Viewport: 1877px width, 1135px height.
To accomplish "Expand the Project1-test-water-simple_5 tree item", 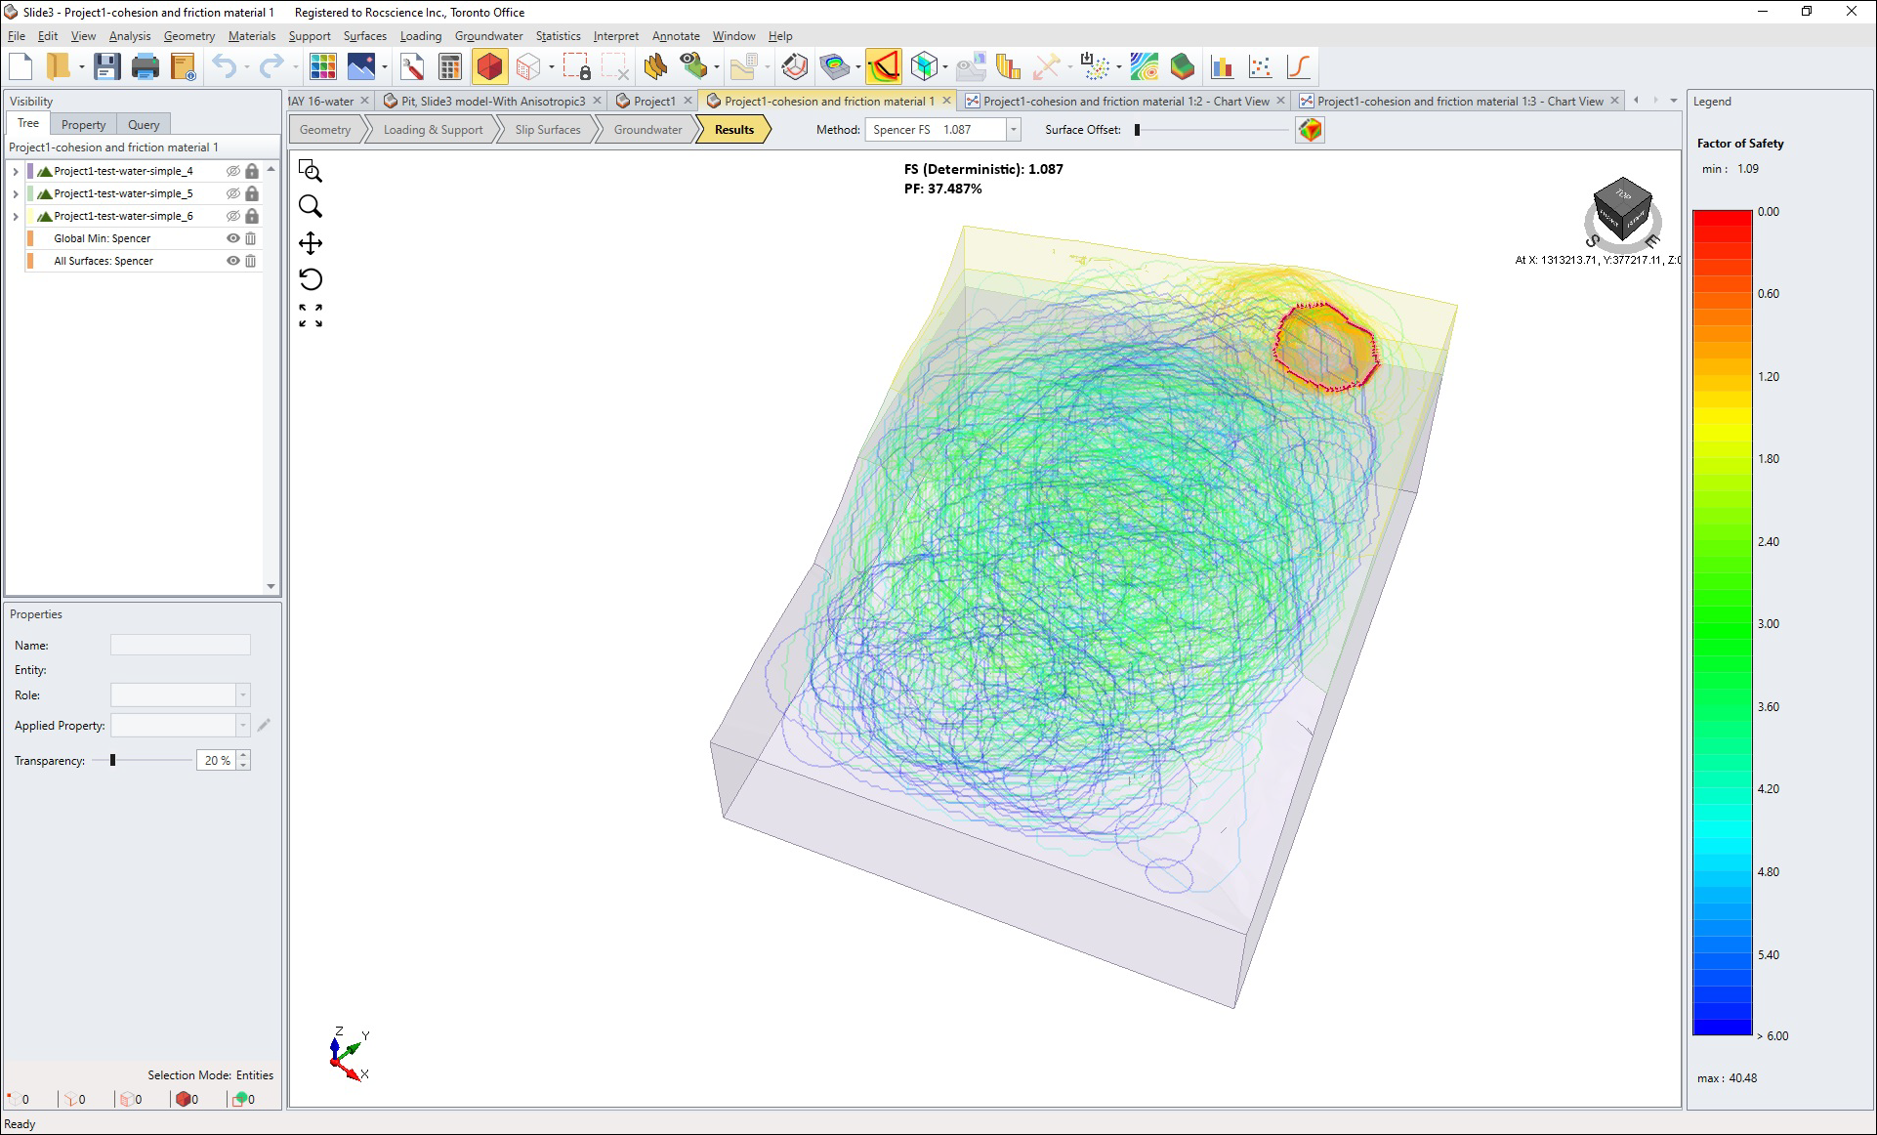I will pos(14,191).
